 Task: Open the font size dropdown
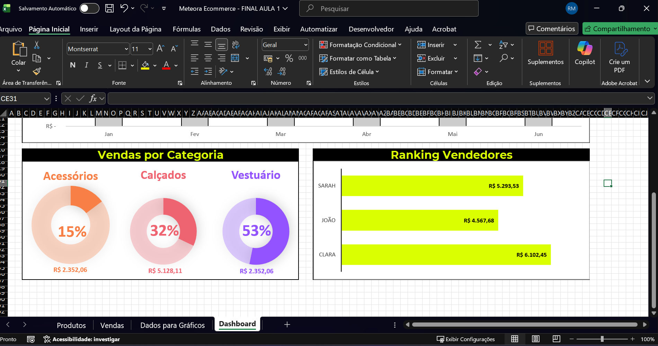[x=150, y=49]
